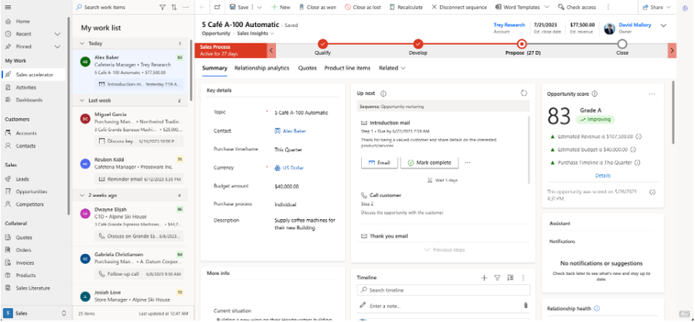Screen dimensions: 695x322
Task: Move sales process stages right with arrow
Action: (x=672, y=50)
